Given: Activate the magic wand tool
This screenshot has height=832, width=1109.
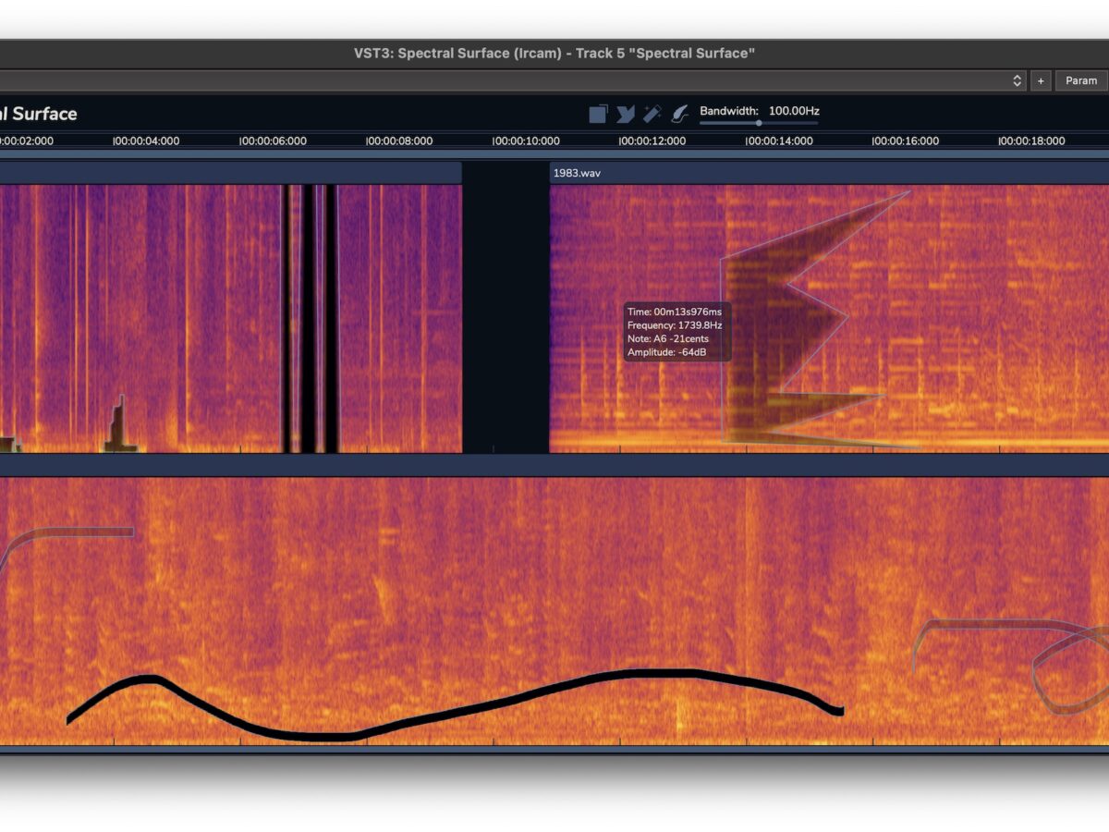Looking at the screenshot, I should tap(652, 114).
